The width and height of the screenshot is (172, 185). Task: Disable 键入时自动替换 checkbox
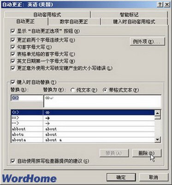[x=13, y=82]
